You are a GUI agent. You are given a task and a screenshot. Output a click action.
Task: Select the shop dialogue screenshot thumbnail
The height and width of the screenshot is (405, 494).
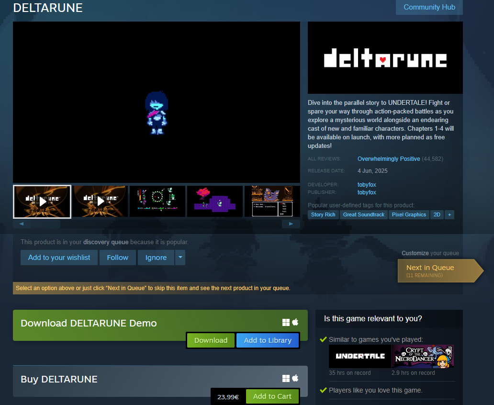(272, 201)
